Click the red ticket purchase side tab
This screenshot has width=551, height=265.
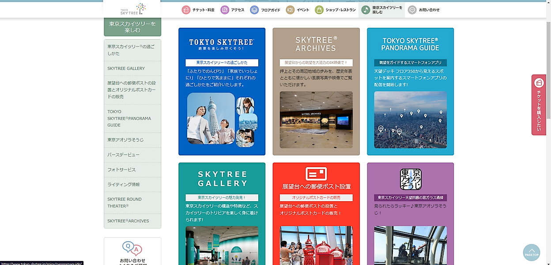click(539, 105)
